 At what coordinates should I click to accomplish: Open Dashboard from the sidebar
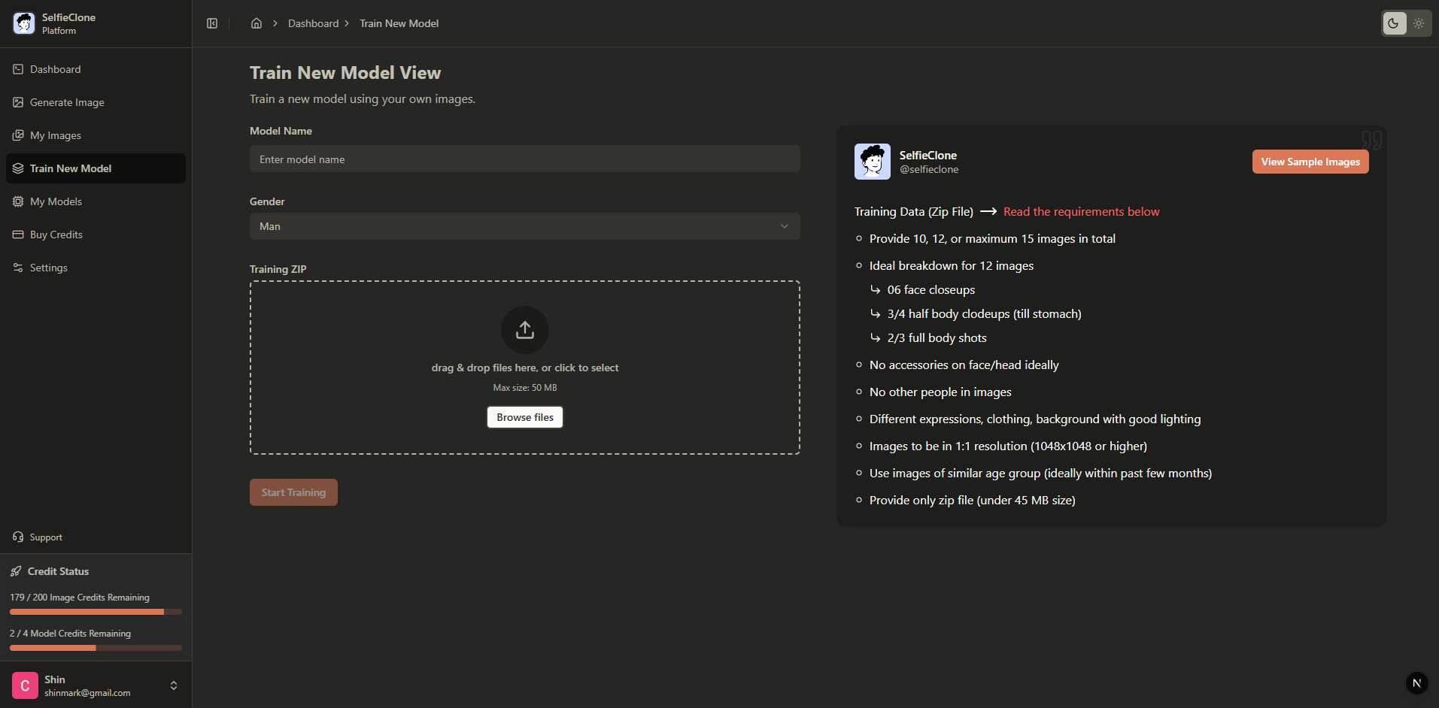96,69
